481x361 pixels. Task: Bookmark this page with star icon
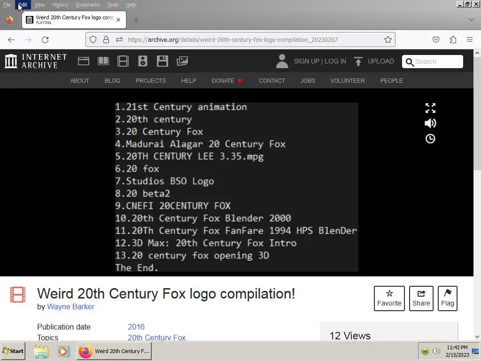(388, 39)
